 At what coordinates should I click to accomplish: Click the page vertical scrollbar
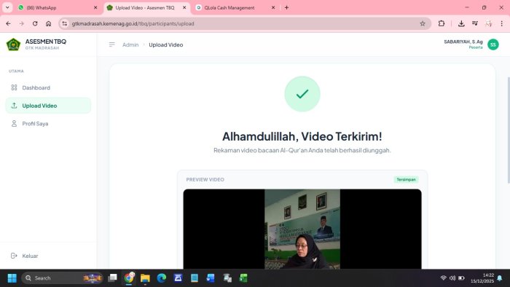click(x=509, y=130)
